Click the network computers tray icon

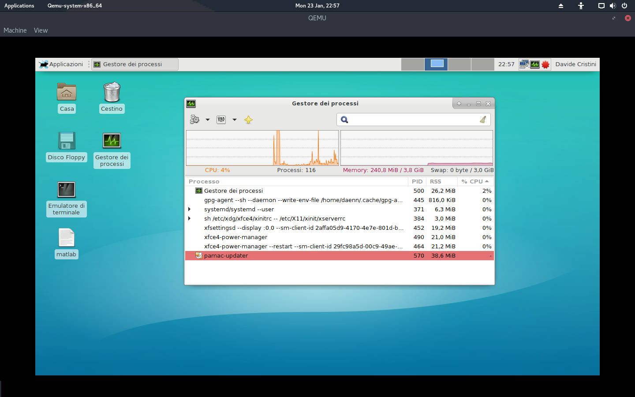click(524, 64)
